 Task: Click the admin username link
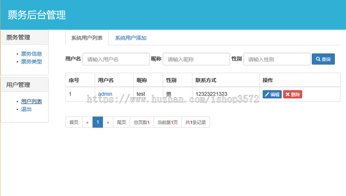click(105, 94)
